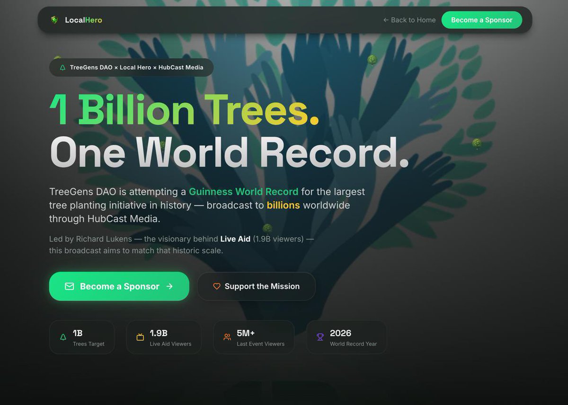Click the tree icon on Trees Target card

[x=63, y=337]
